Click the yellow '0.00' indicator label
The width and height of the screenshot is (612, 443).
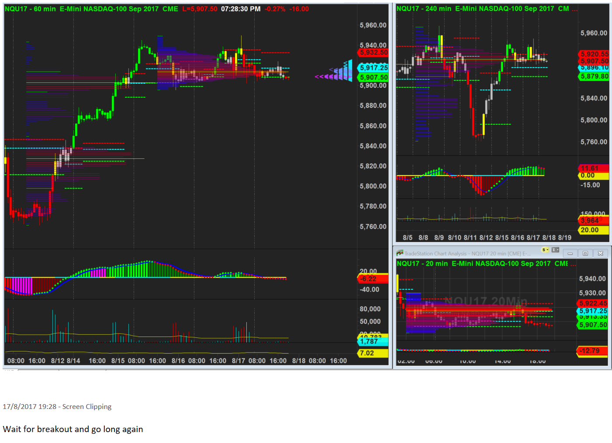[x=594, y=175]
